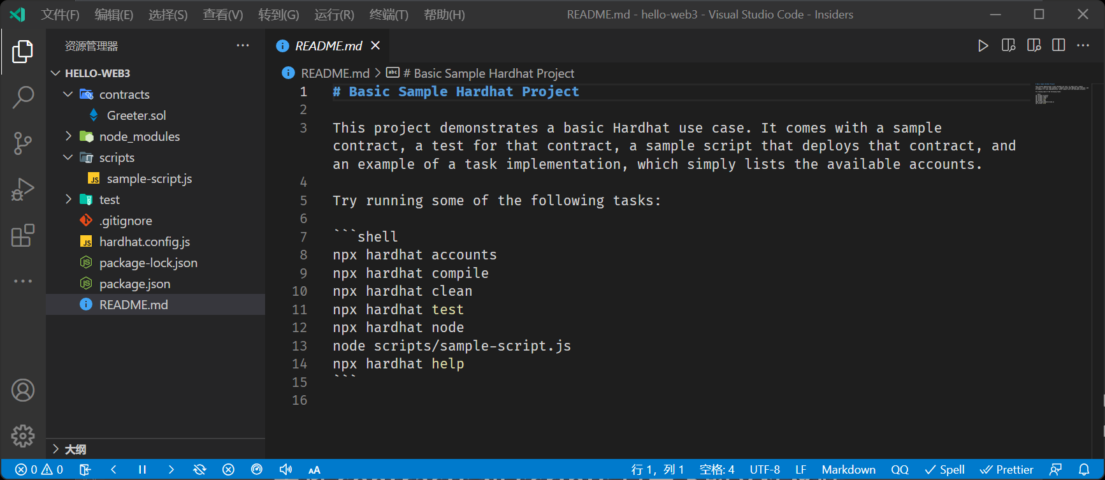Viewport: 1105px width, 480px height.
Task: Toggle Prettier in the status bar
Action: point(1006,470)
